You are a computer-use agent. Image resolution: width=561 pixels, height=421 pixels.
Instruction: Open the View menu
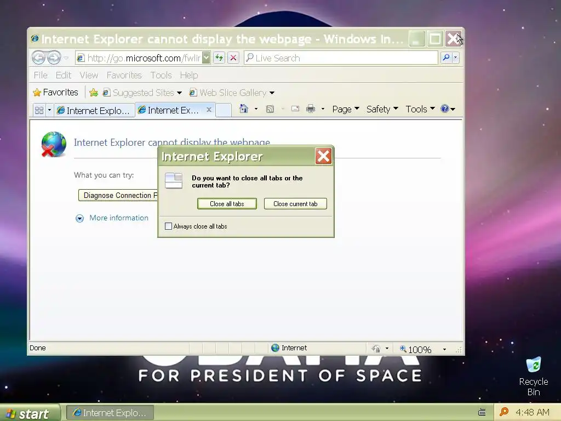[89, 75]
